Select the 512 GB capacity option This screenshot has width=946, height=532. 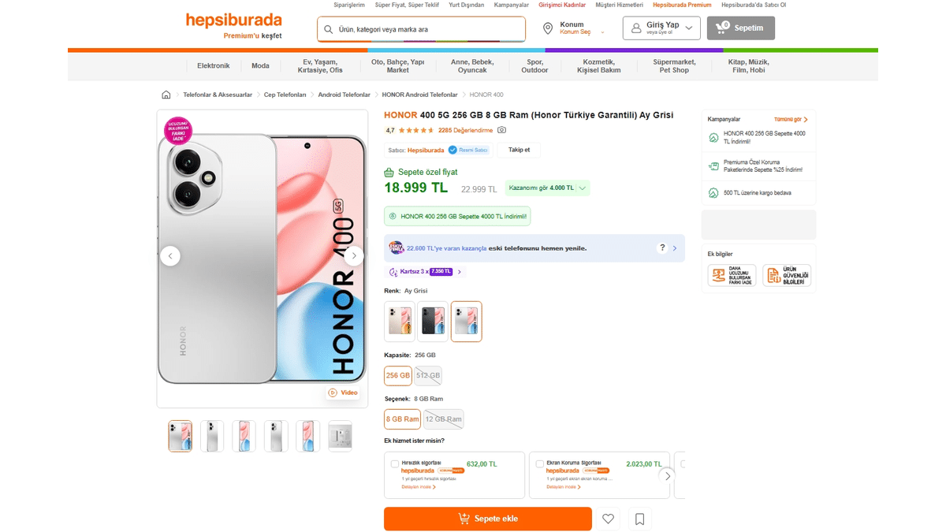(428, 375)
